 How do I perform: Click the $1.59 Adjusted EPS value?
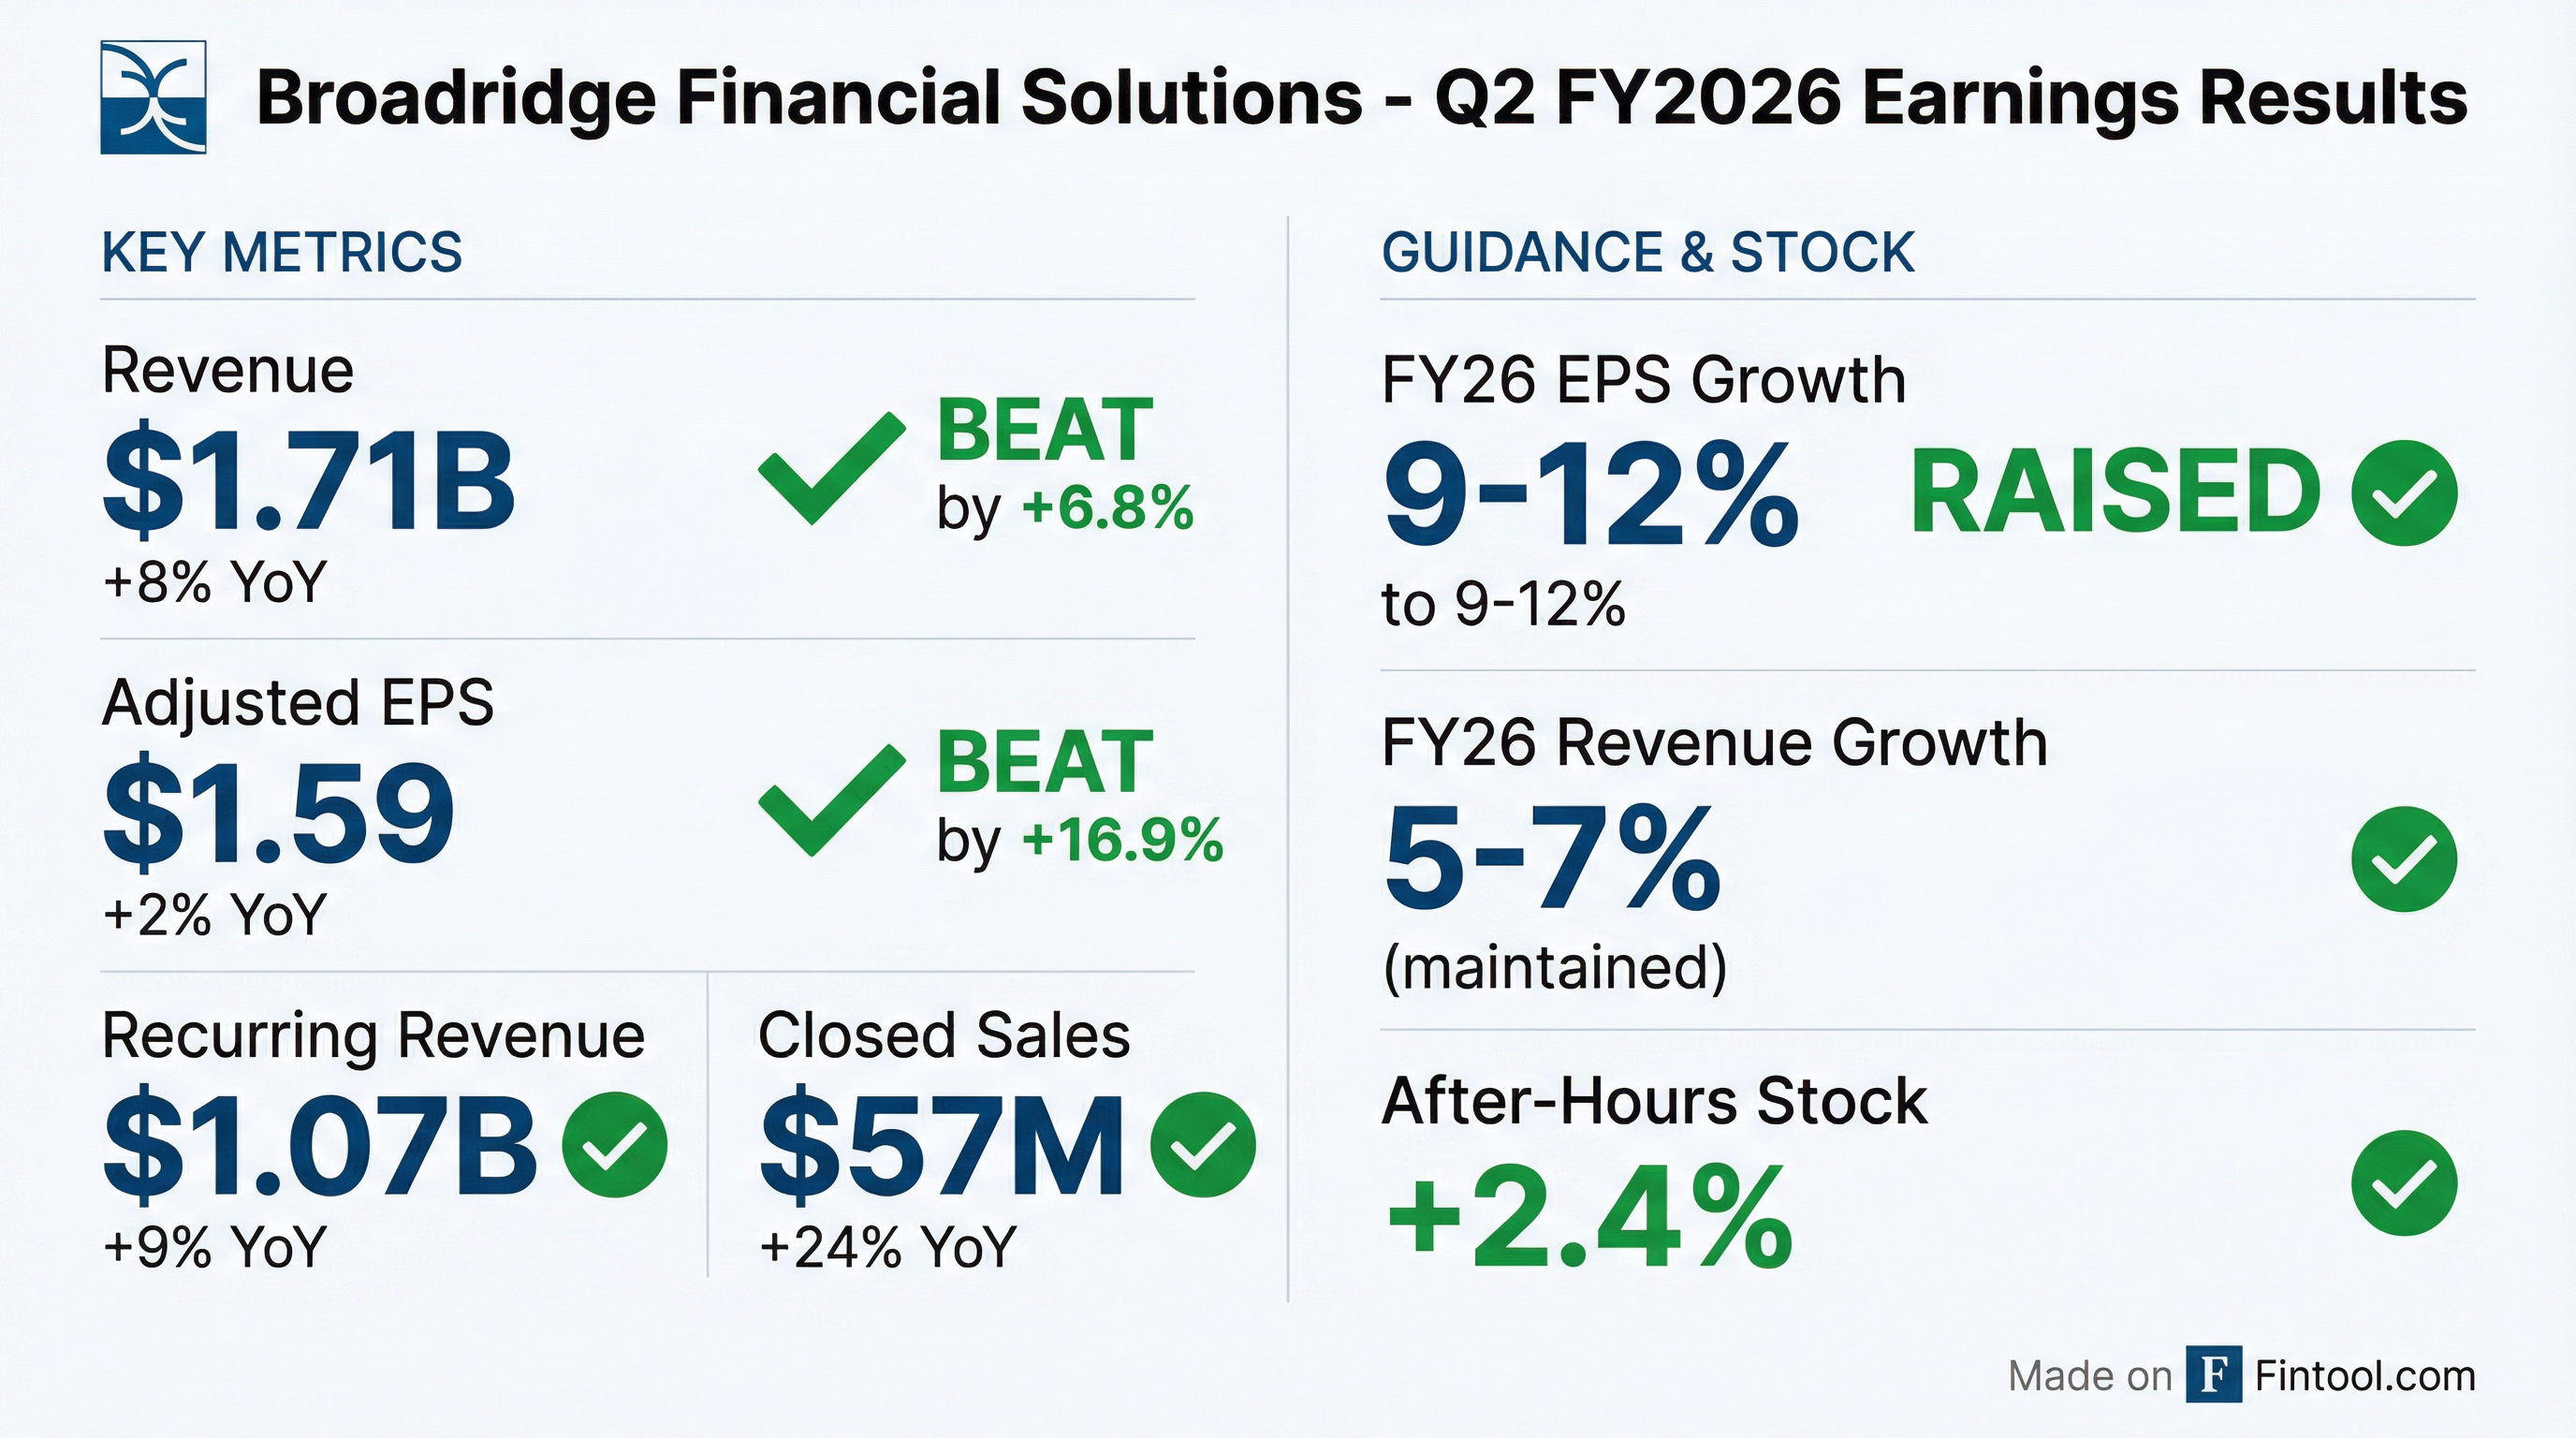coord(279,813)
